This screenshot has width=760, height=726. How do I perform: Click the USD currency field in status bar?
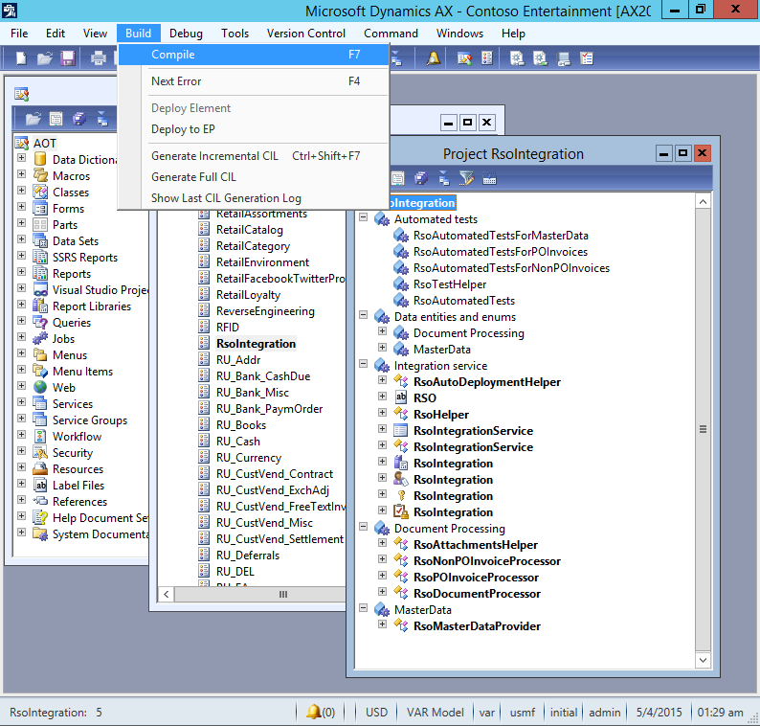[x=376, y=713]
